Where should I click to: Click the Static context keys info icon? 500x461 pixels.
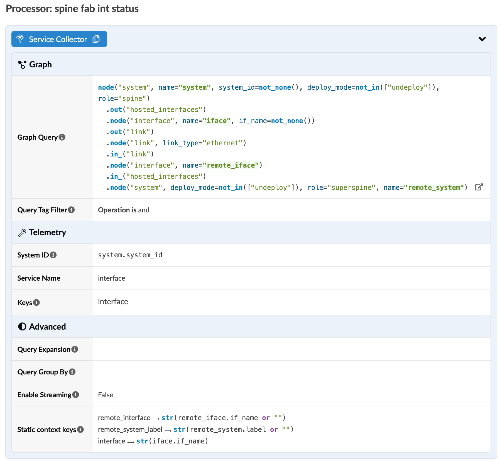80,430
